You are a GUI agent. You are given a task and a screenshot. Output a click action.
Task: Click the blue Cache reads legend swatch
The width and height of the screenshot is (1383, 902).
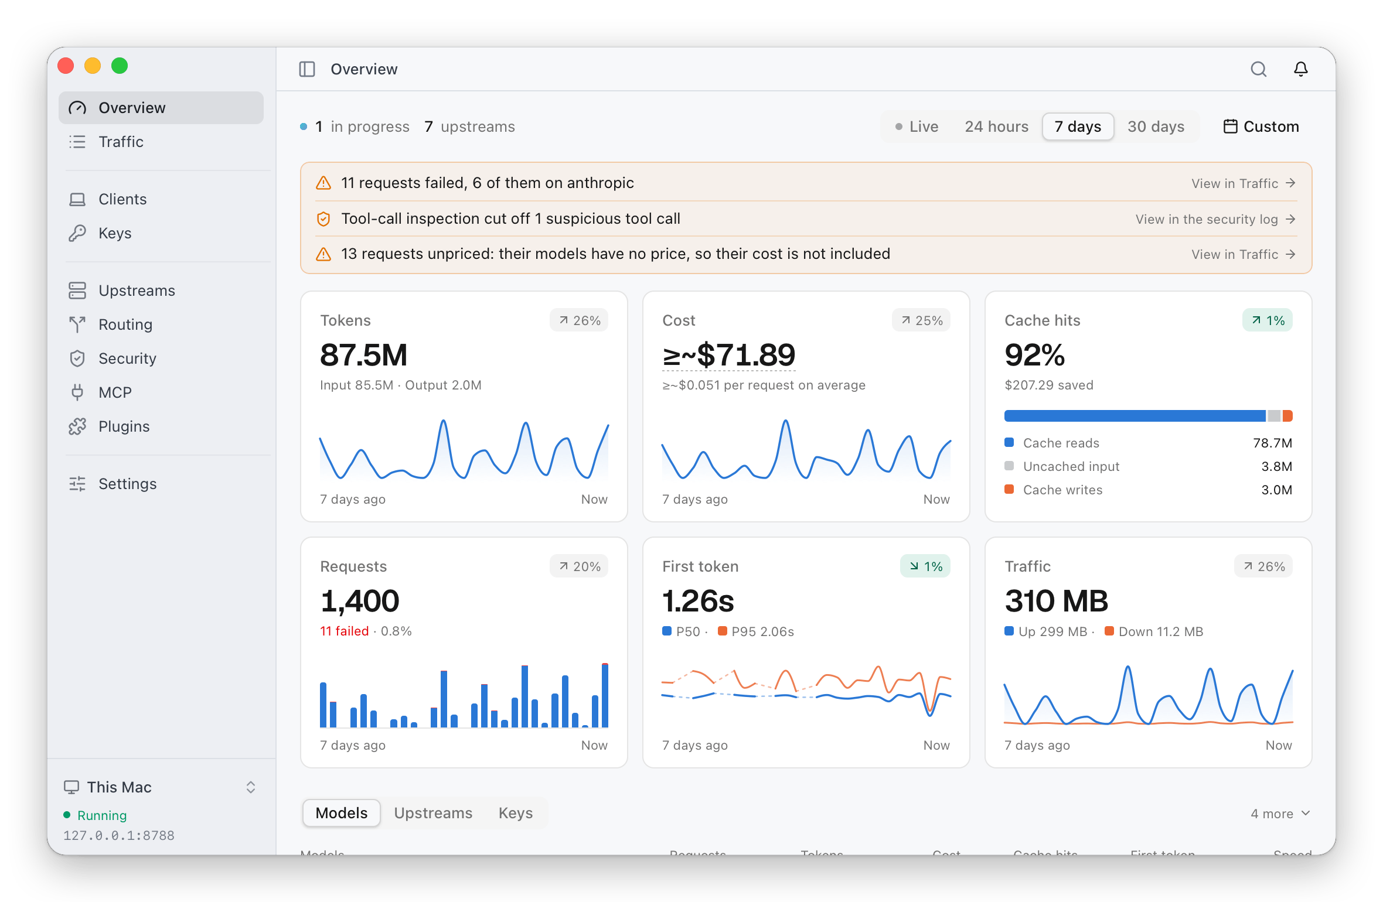1009,443
